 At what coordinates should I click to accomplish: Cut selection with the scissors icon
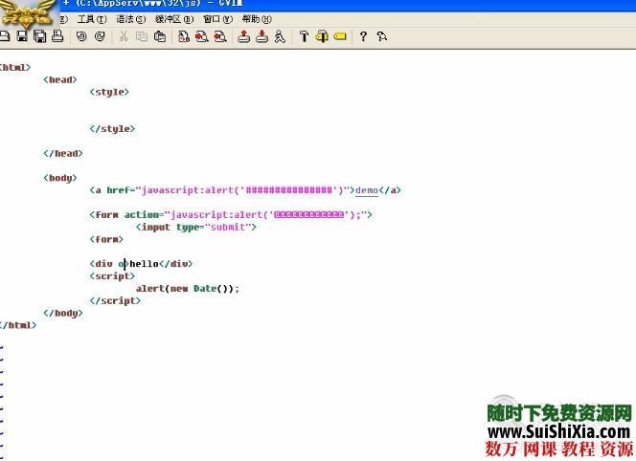(x=124, y=36)
